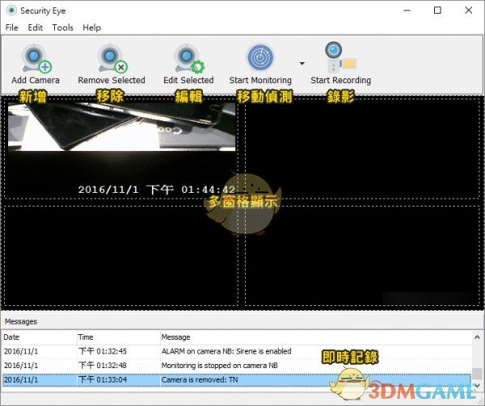Sort messages by the Time column header

click(119, 337)
